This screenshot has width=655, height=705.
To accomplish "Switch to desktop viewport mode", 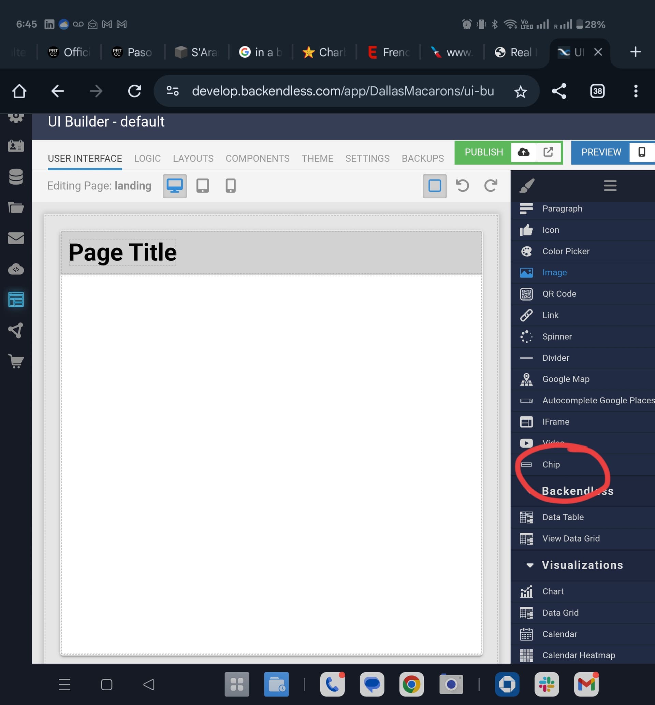I will click(175, 186).
